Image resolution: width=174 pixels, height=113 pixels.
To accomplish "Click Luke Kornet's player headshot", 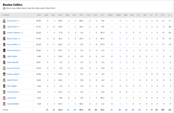I will coord(4,98).
